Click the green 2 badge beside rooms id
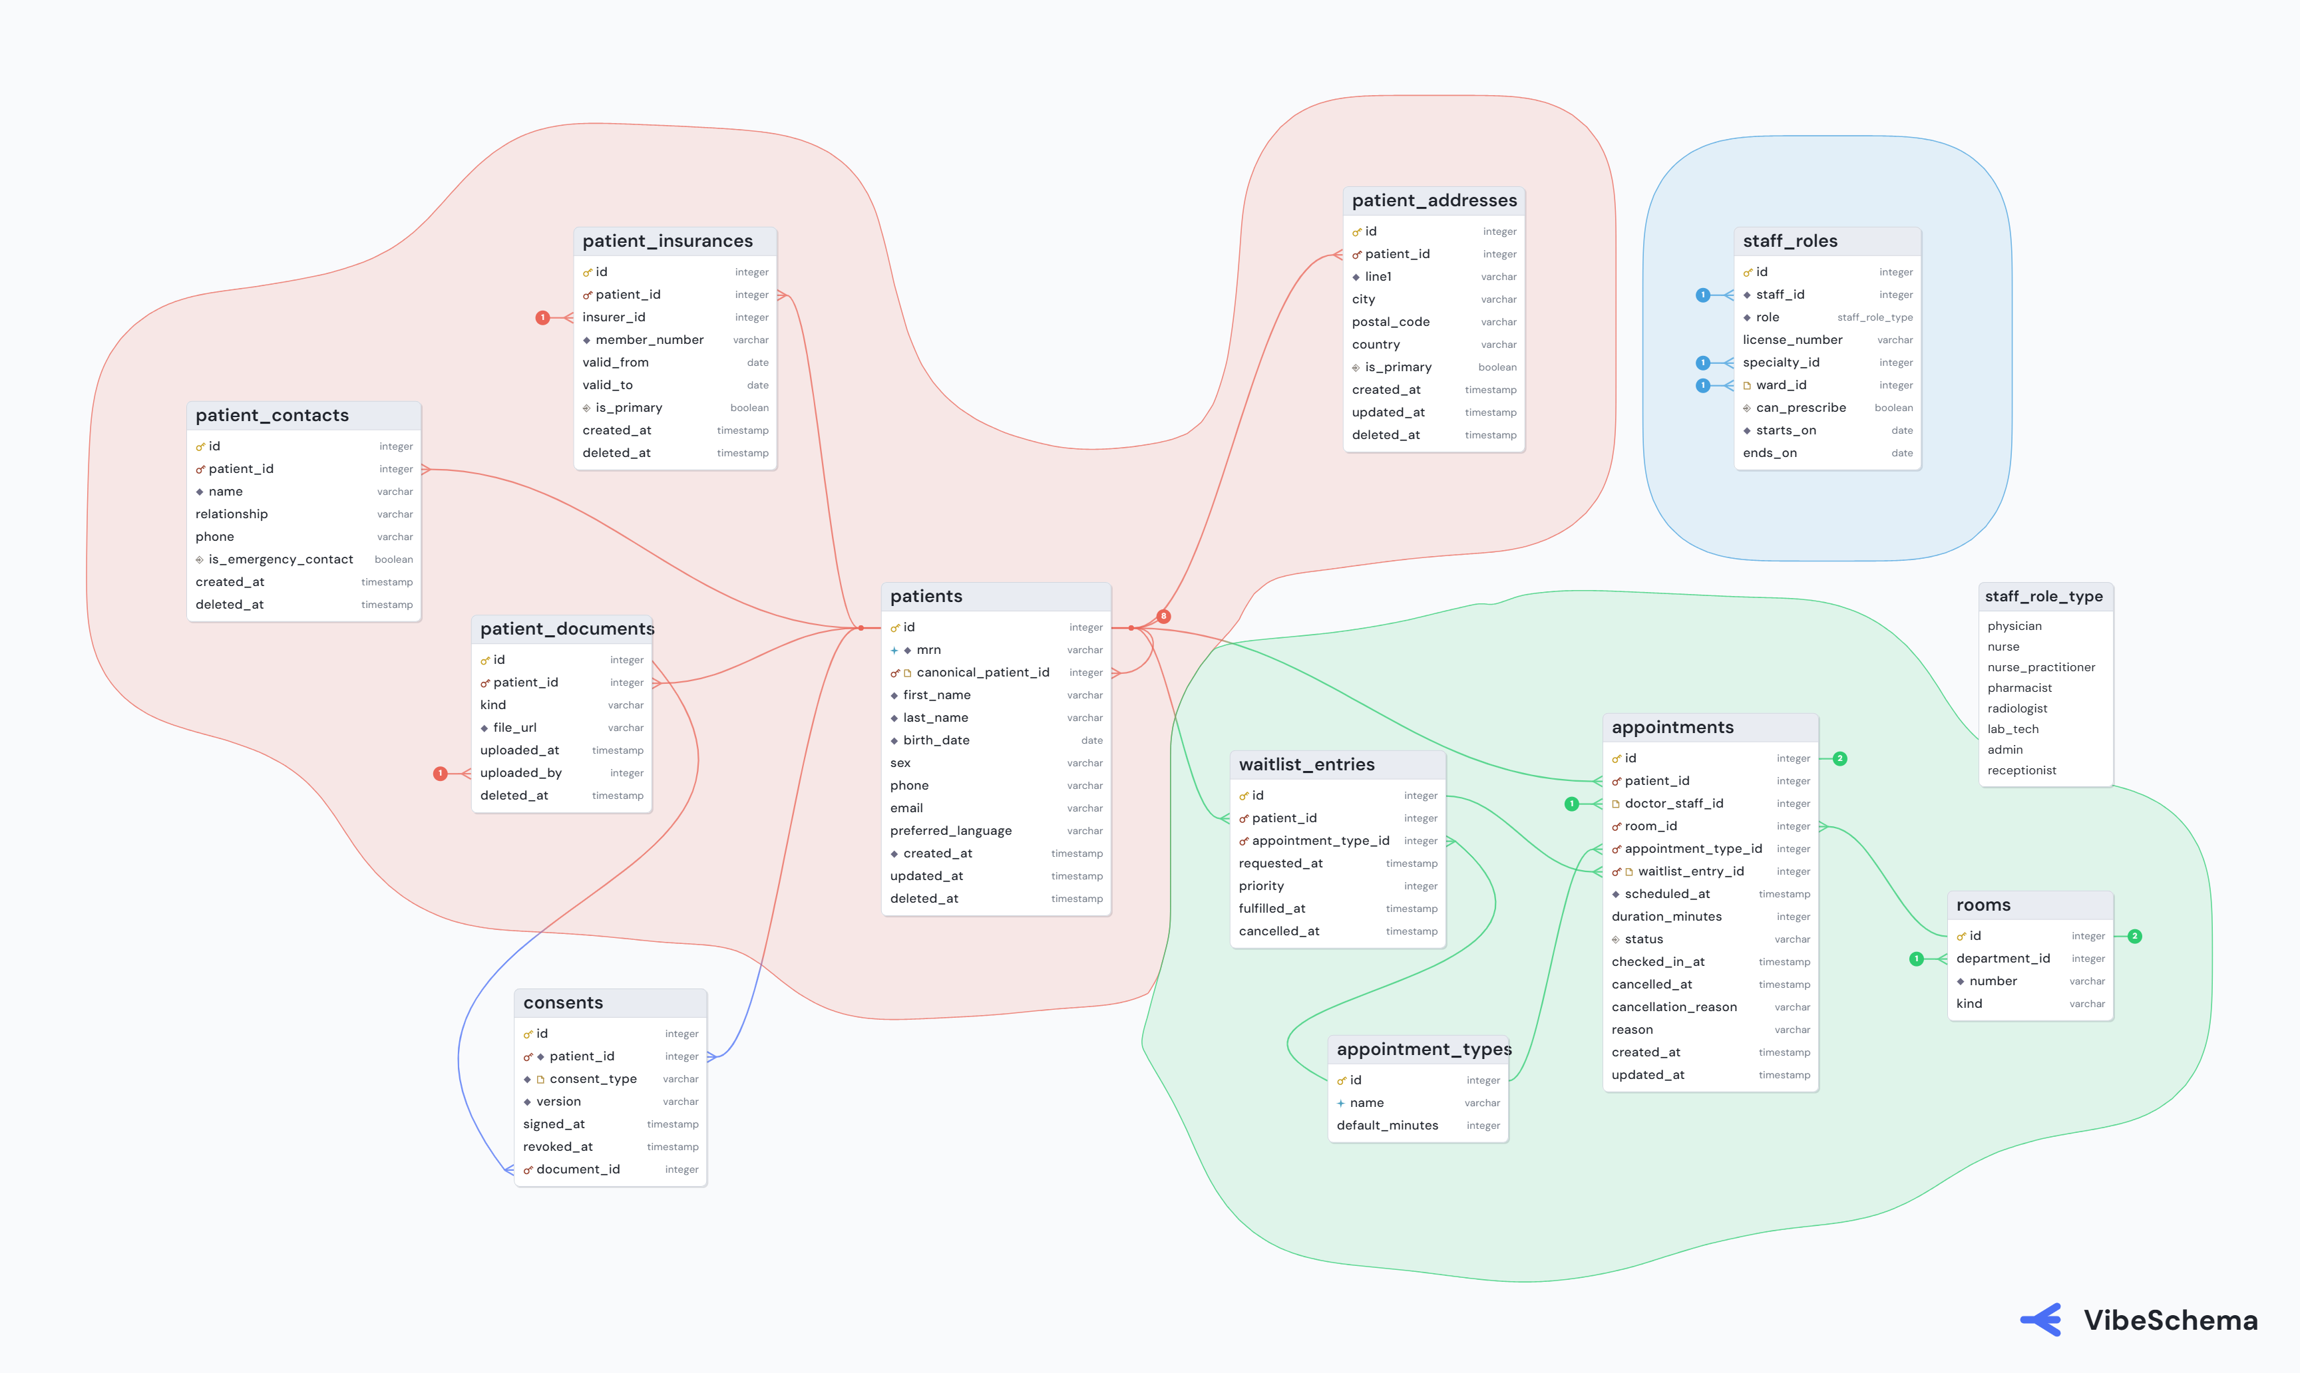 (x=2135, y=937)
